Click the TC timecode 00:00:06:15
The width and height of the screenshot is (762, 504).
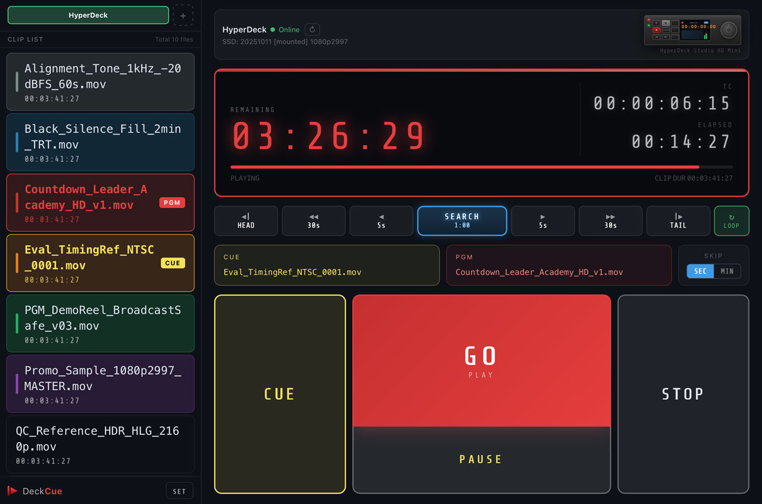coord(662,104)
